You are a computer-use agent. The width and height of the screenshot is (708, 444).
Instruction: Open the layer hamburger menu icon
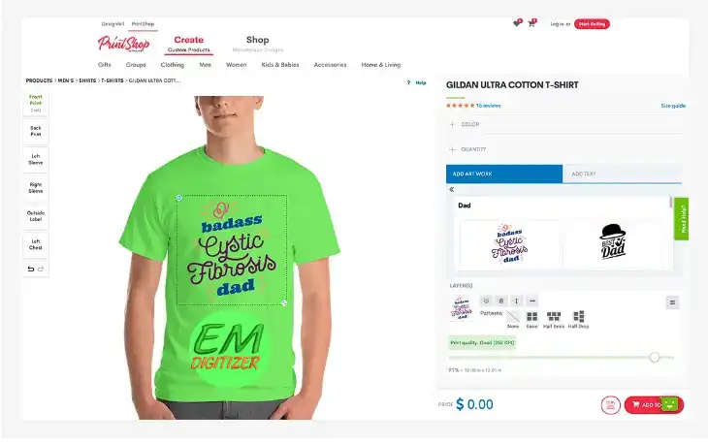tap(672, 302)
